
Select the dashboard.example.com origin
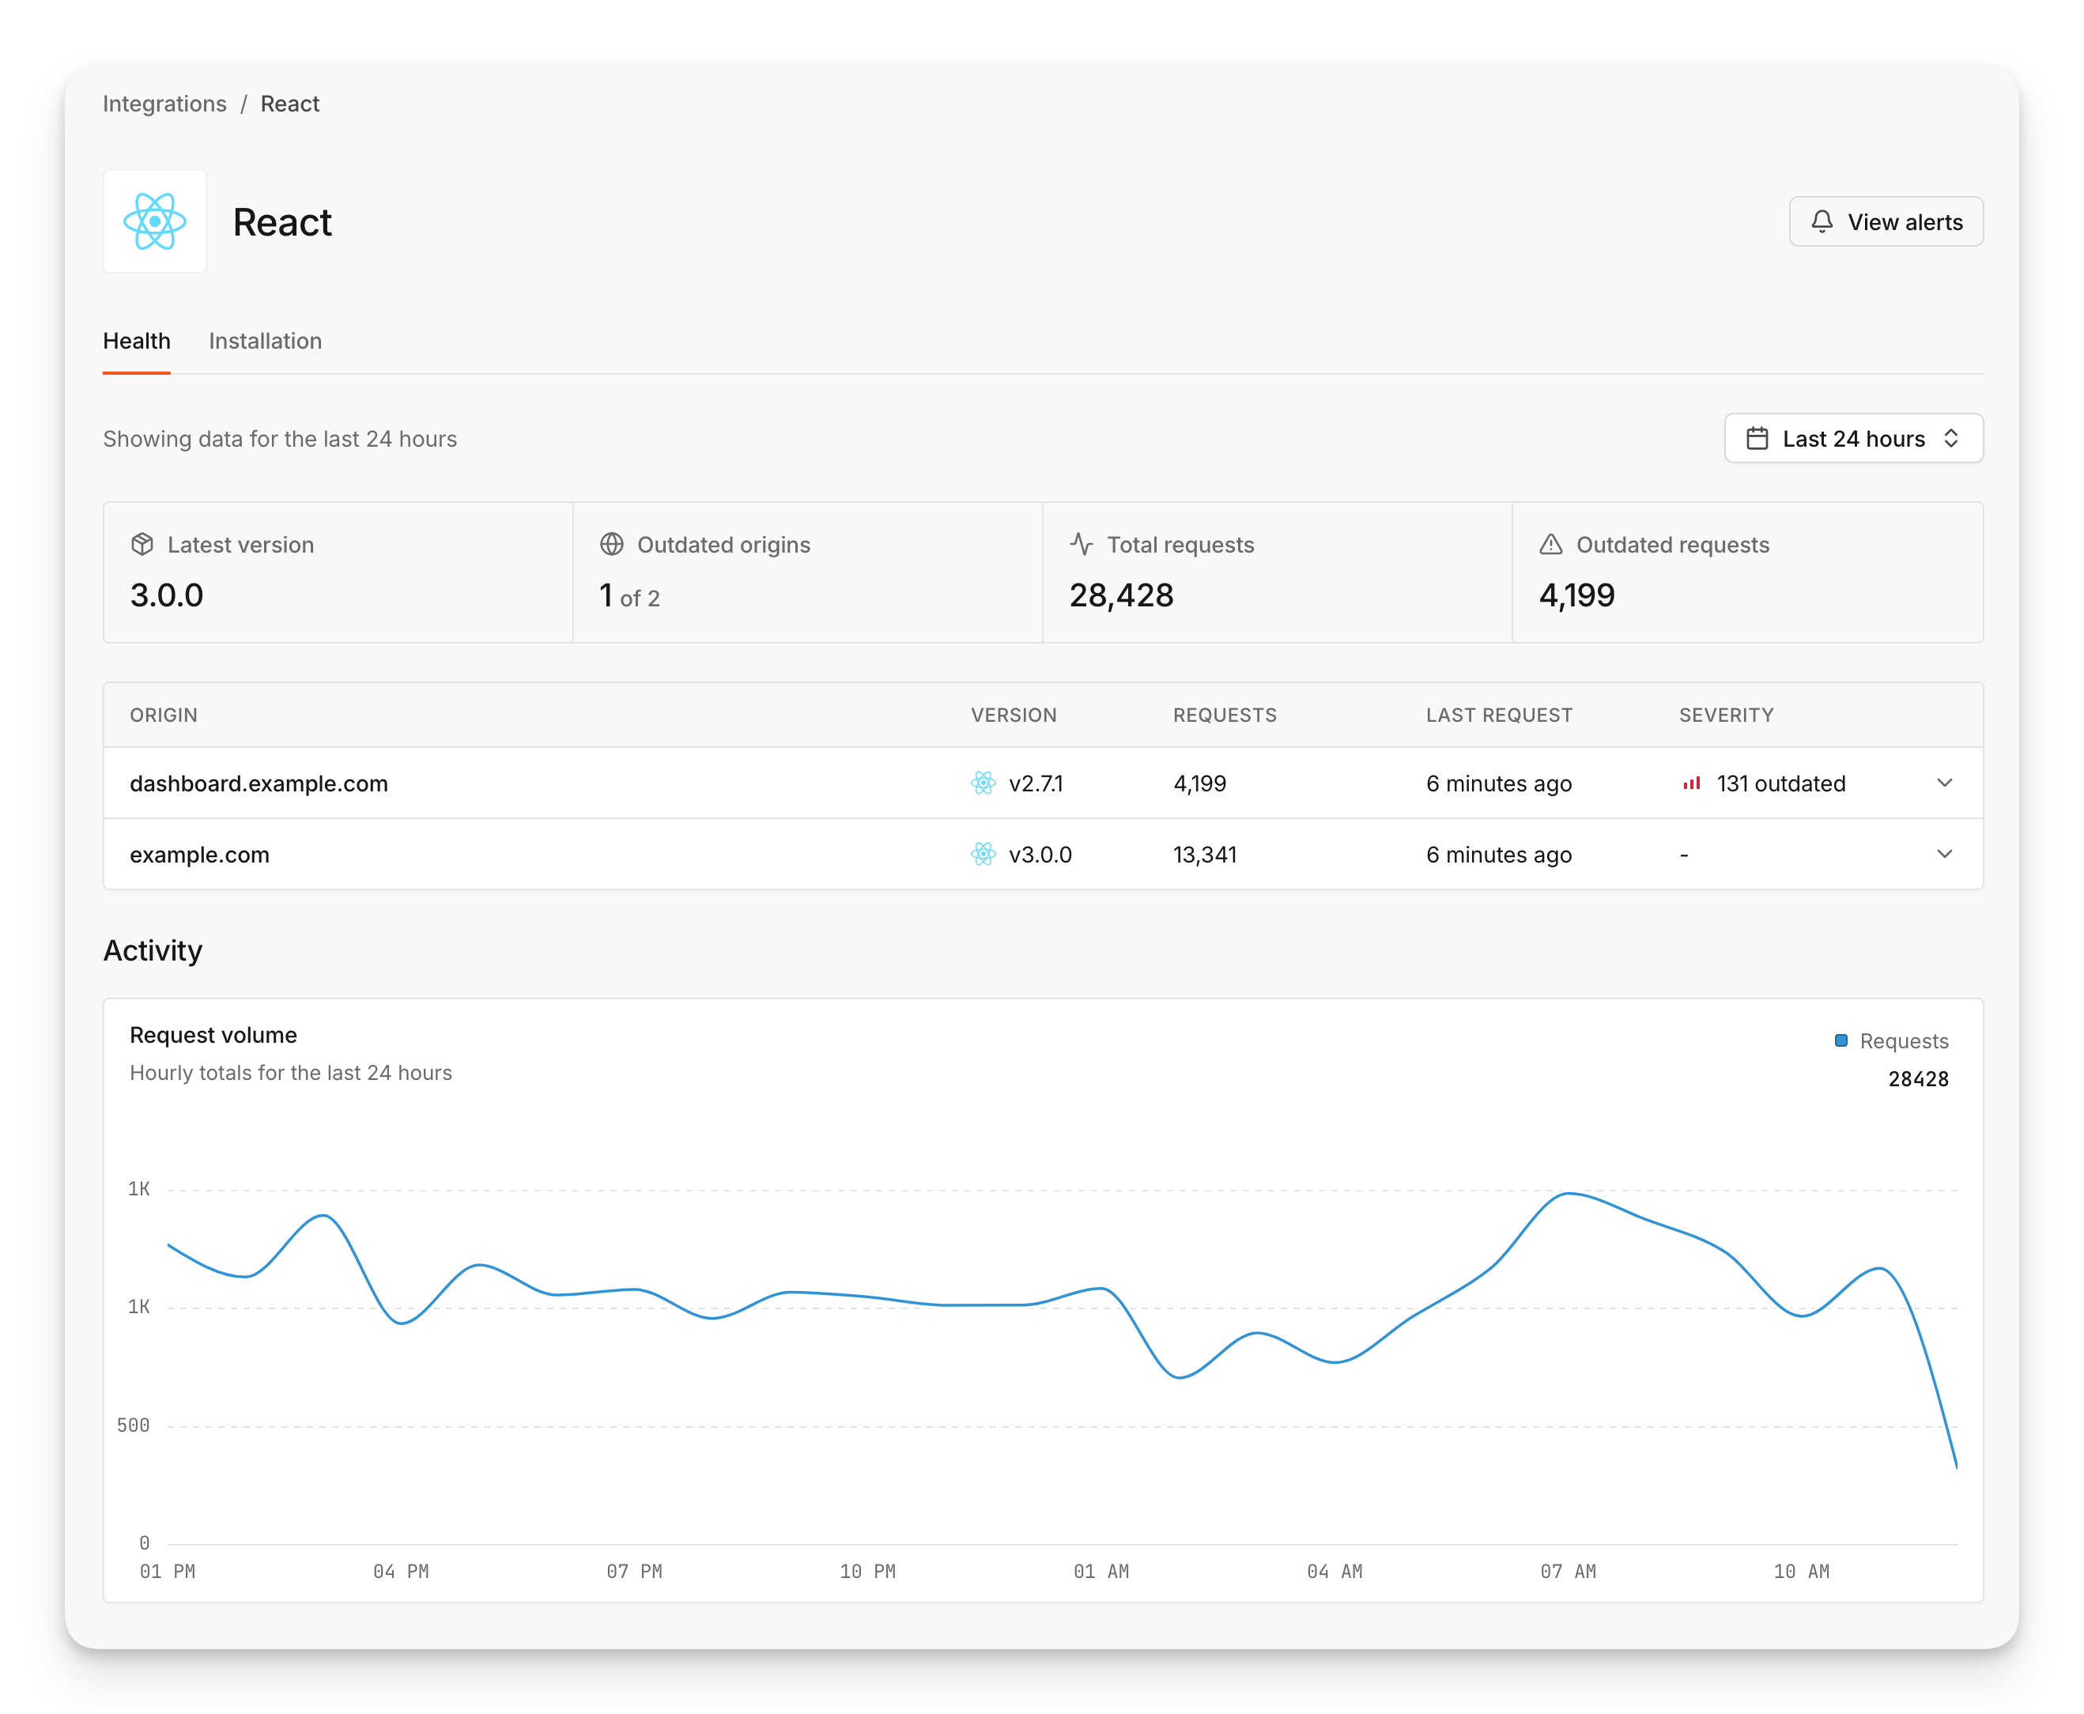click(259, 783)
